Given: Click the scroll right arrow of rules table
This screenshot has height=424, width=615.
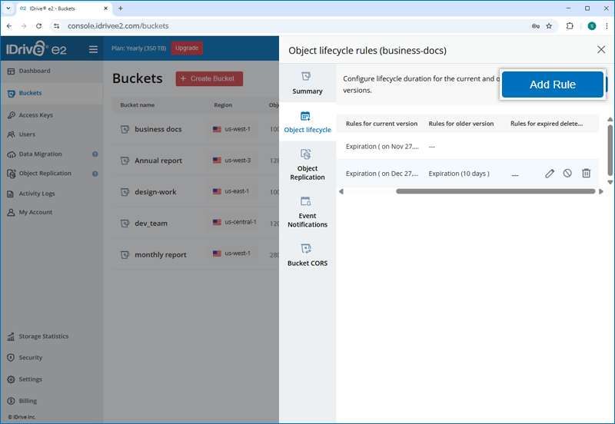Looking at the screenshot, I should (601, 191).
